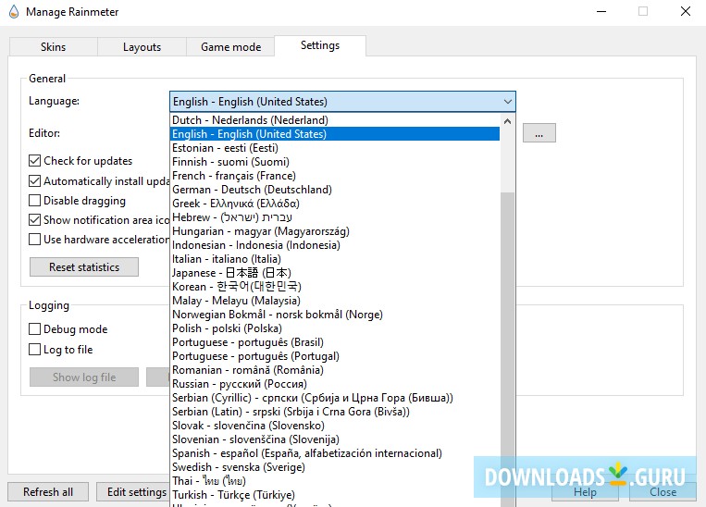
Task: Enable Log to file checkbox
Action: point(34,350)
